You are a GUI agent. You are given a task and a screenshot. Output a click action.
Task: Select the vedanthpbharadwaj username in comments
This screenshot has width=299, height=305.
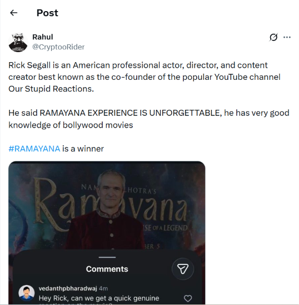pos(68,288)
